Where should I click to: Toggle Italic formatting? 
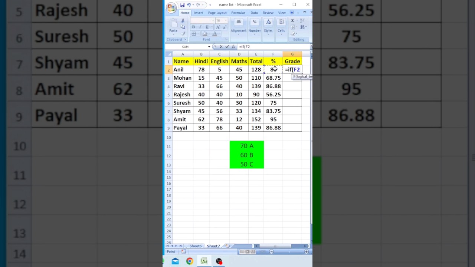pos(200,27)
